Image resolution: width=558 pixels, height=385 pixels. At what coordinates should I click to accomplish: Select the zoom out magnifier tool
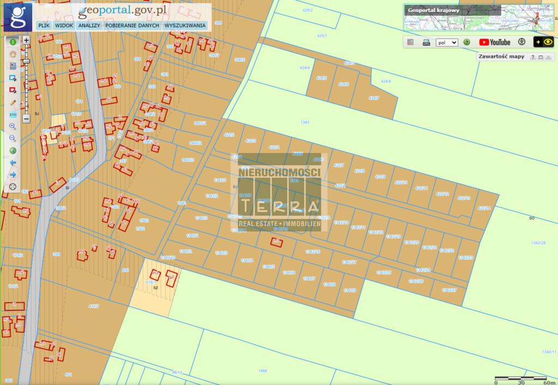point(13,139)
